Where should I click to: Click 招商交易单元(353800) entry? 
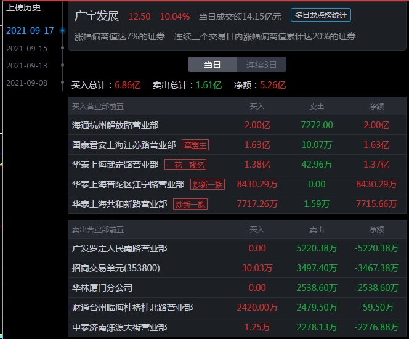(x=116, y=268)
